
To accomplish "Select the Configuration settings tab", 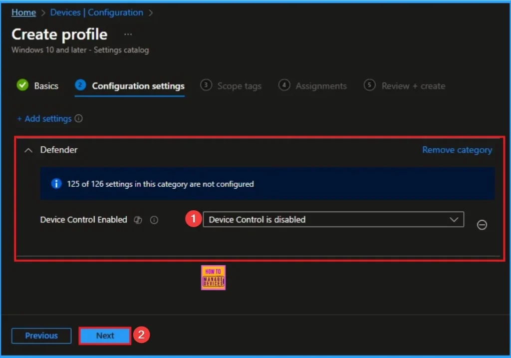I will tap(138, 85).
